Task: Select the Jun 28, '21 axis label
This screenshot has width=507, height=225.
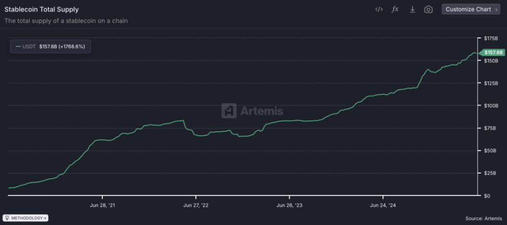Action: point(102,205)
